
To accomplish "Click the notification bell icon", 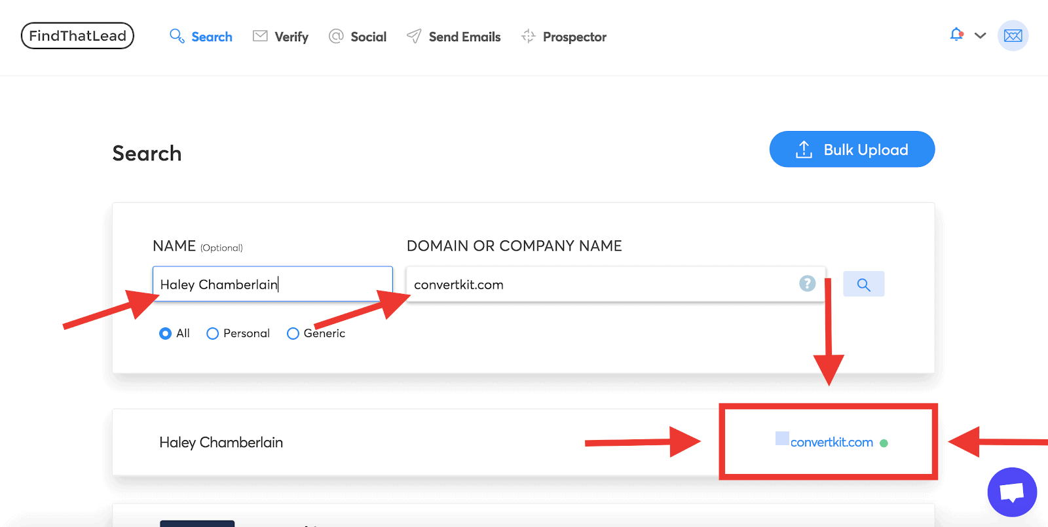I will pyautogui.click(x=956, y=35).
